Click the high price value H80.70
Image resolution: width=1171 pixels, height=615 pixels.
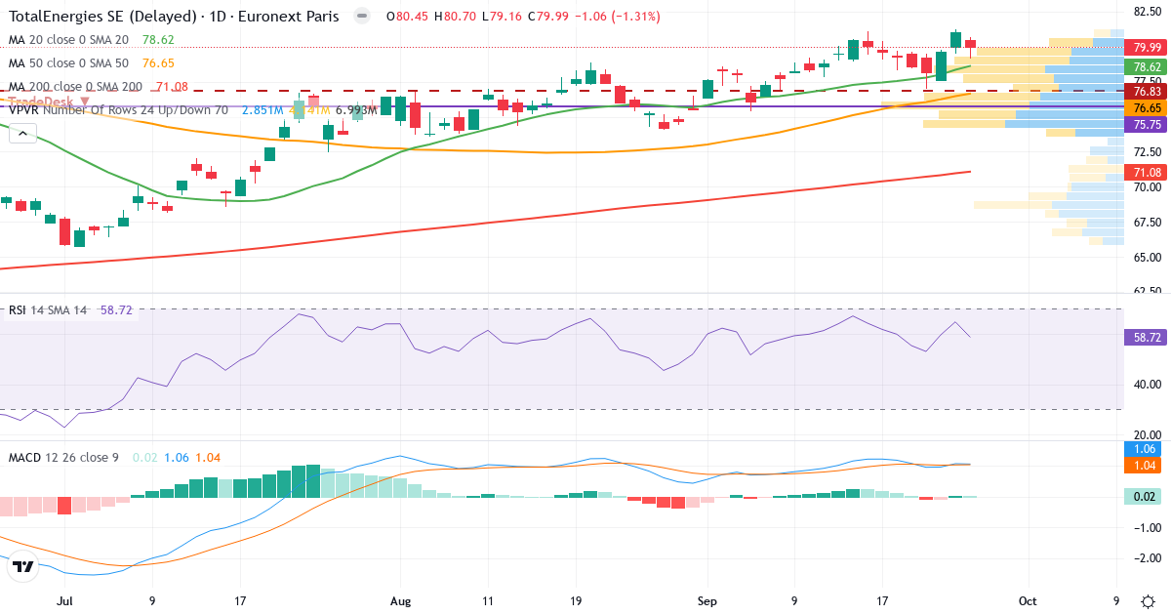point(456,17)
